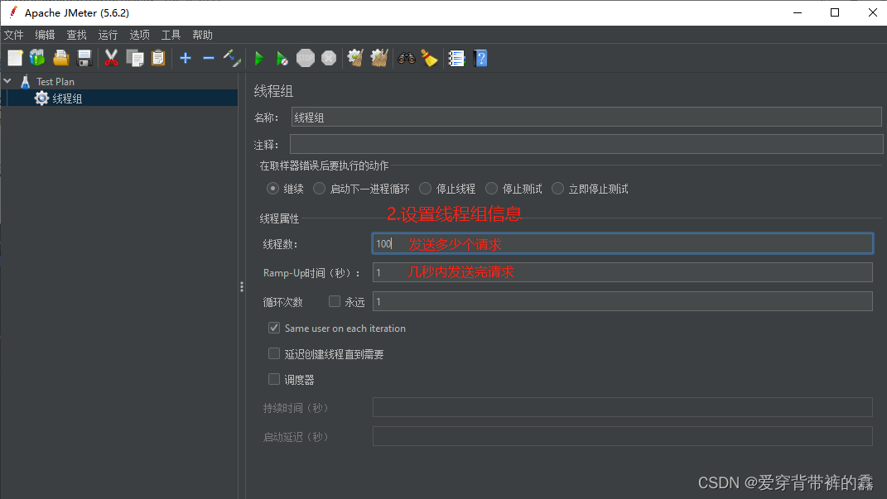
Task: Enable 延迟创建线程直到需要 checkbox
Action: tap(274, 353)
